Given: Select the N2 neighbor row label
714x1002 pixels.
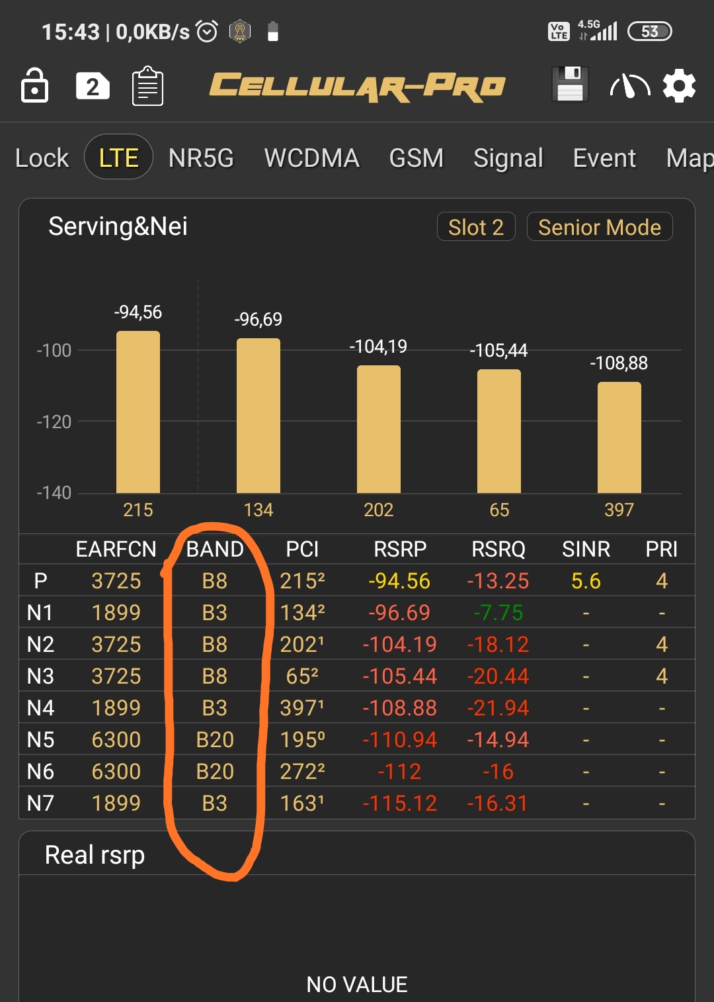Looking at the screenshot, I should [x=40, y=645].
